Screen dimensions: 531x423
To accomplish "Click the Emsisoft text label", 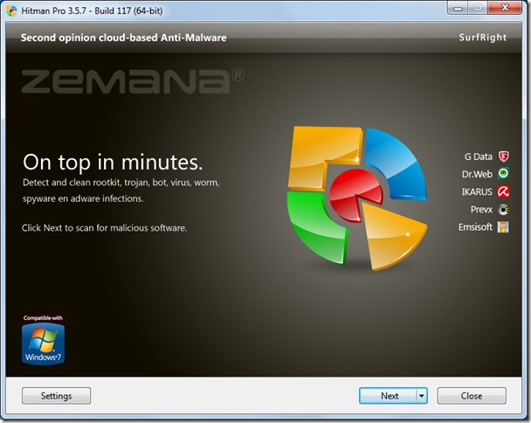I will click(475, 227).
